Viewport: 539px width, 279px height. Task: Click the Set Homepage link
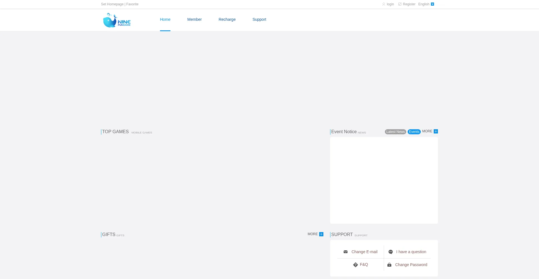pyautogui.click(x=112, y=4)
